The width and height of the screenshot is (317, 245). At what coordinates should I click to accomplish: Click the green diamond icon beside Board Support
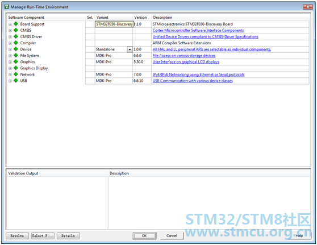pyautogui.click(x=16, y=24)
